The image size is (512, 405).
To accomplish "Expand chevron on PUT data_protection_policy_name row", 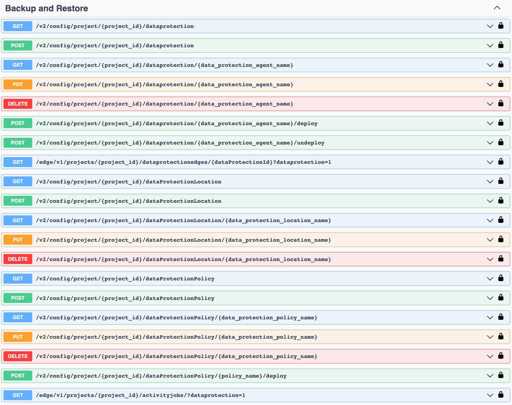I will pyautogui.click(x=490, y=337).
